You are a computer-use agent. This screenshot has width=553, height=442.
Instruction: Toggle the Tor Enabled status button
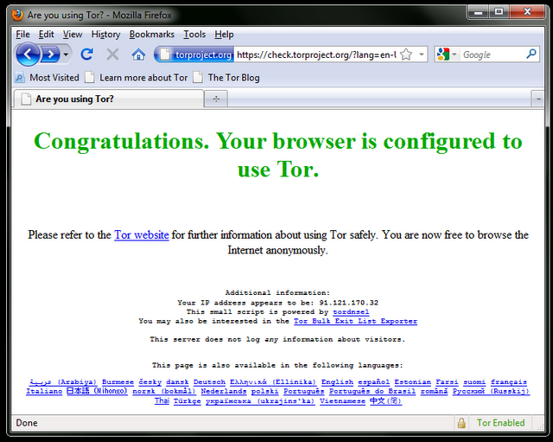[x=500, y=423]
